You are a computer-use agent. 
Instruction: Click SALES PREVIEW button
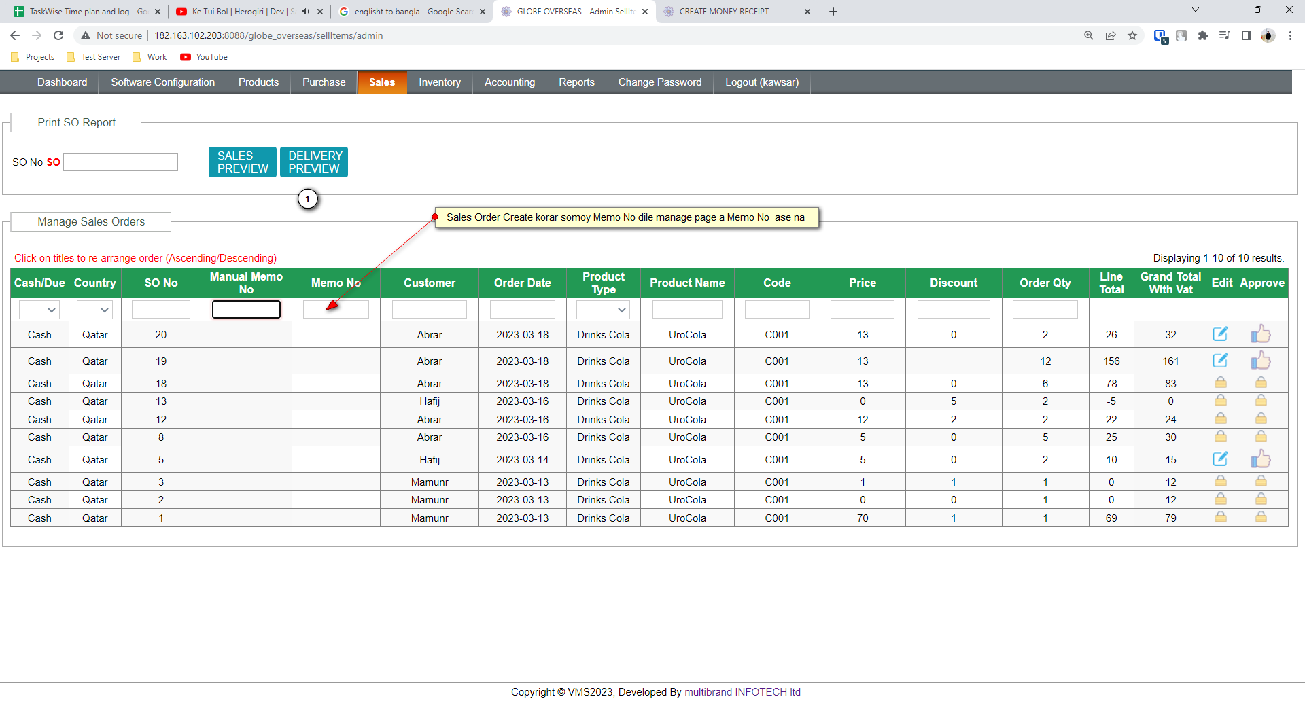pos(242,162)
